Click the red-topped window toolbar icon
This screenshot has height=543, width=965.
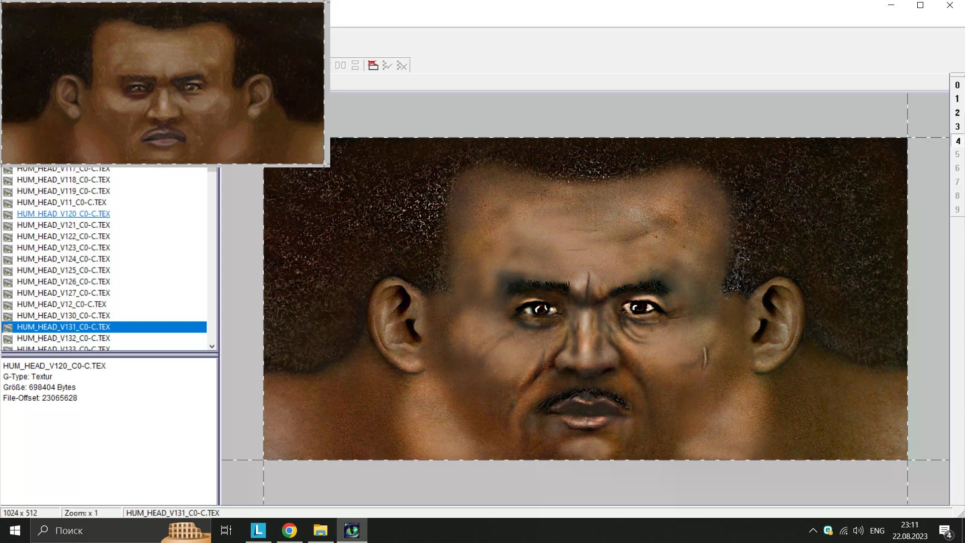tap(373, 65)
